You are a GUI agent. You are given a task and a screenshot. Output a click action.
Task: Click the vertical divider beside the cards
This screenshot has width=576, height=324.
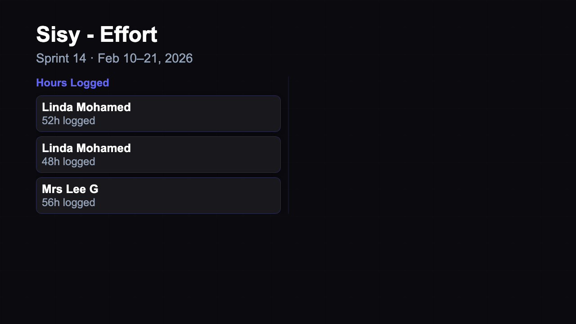point(288,145)
